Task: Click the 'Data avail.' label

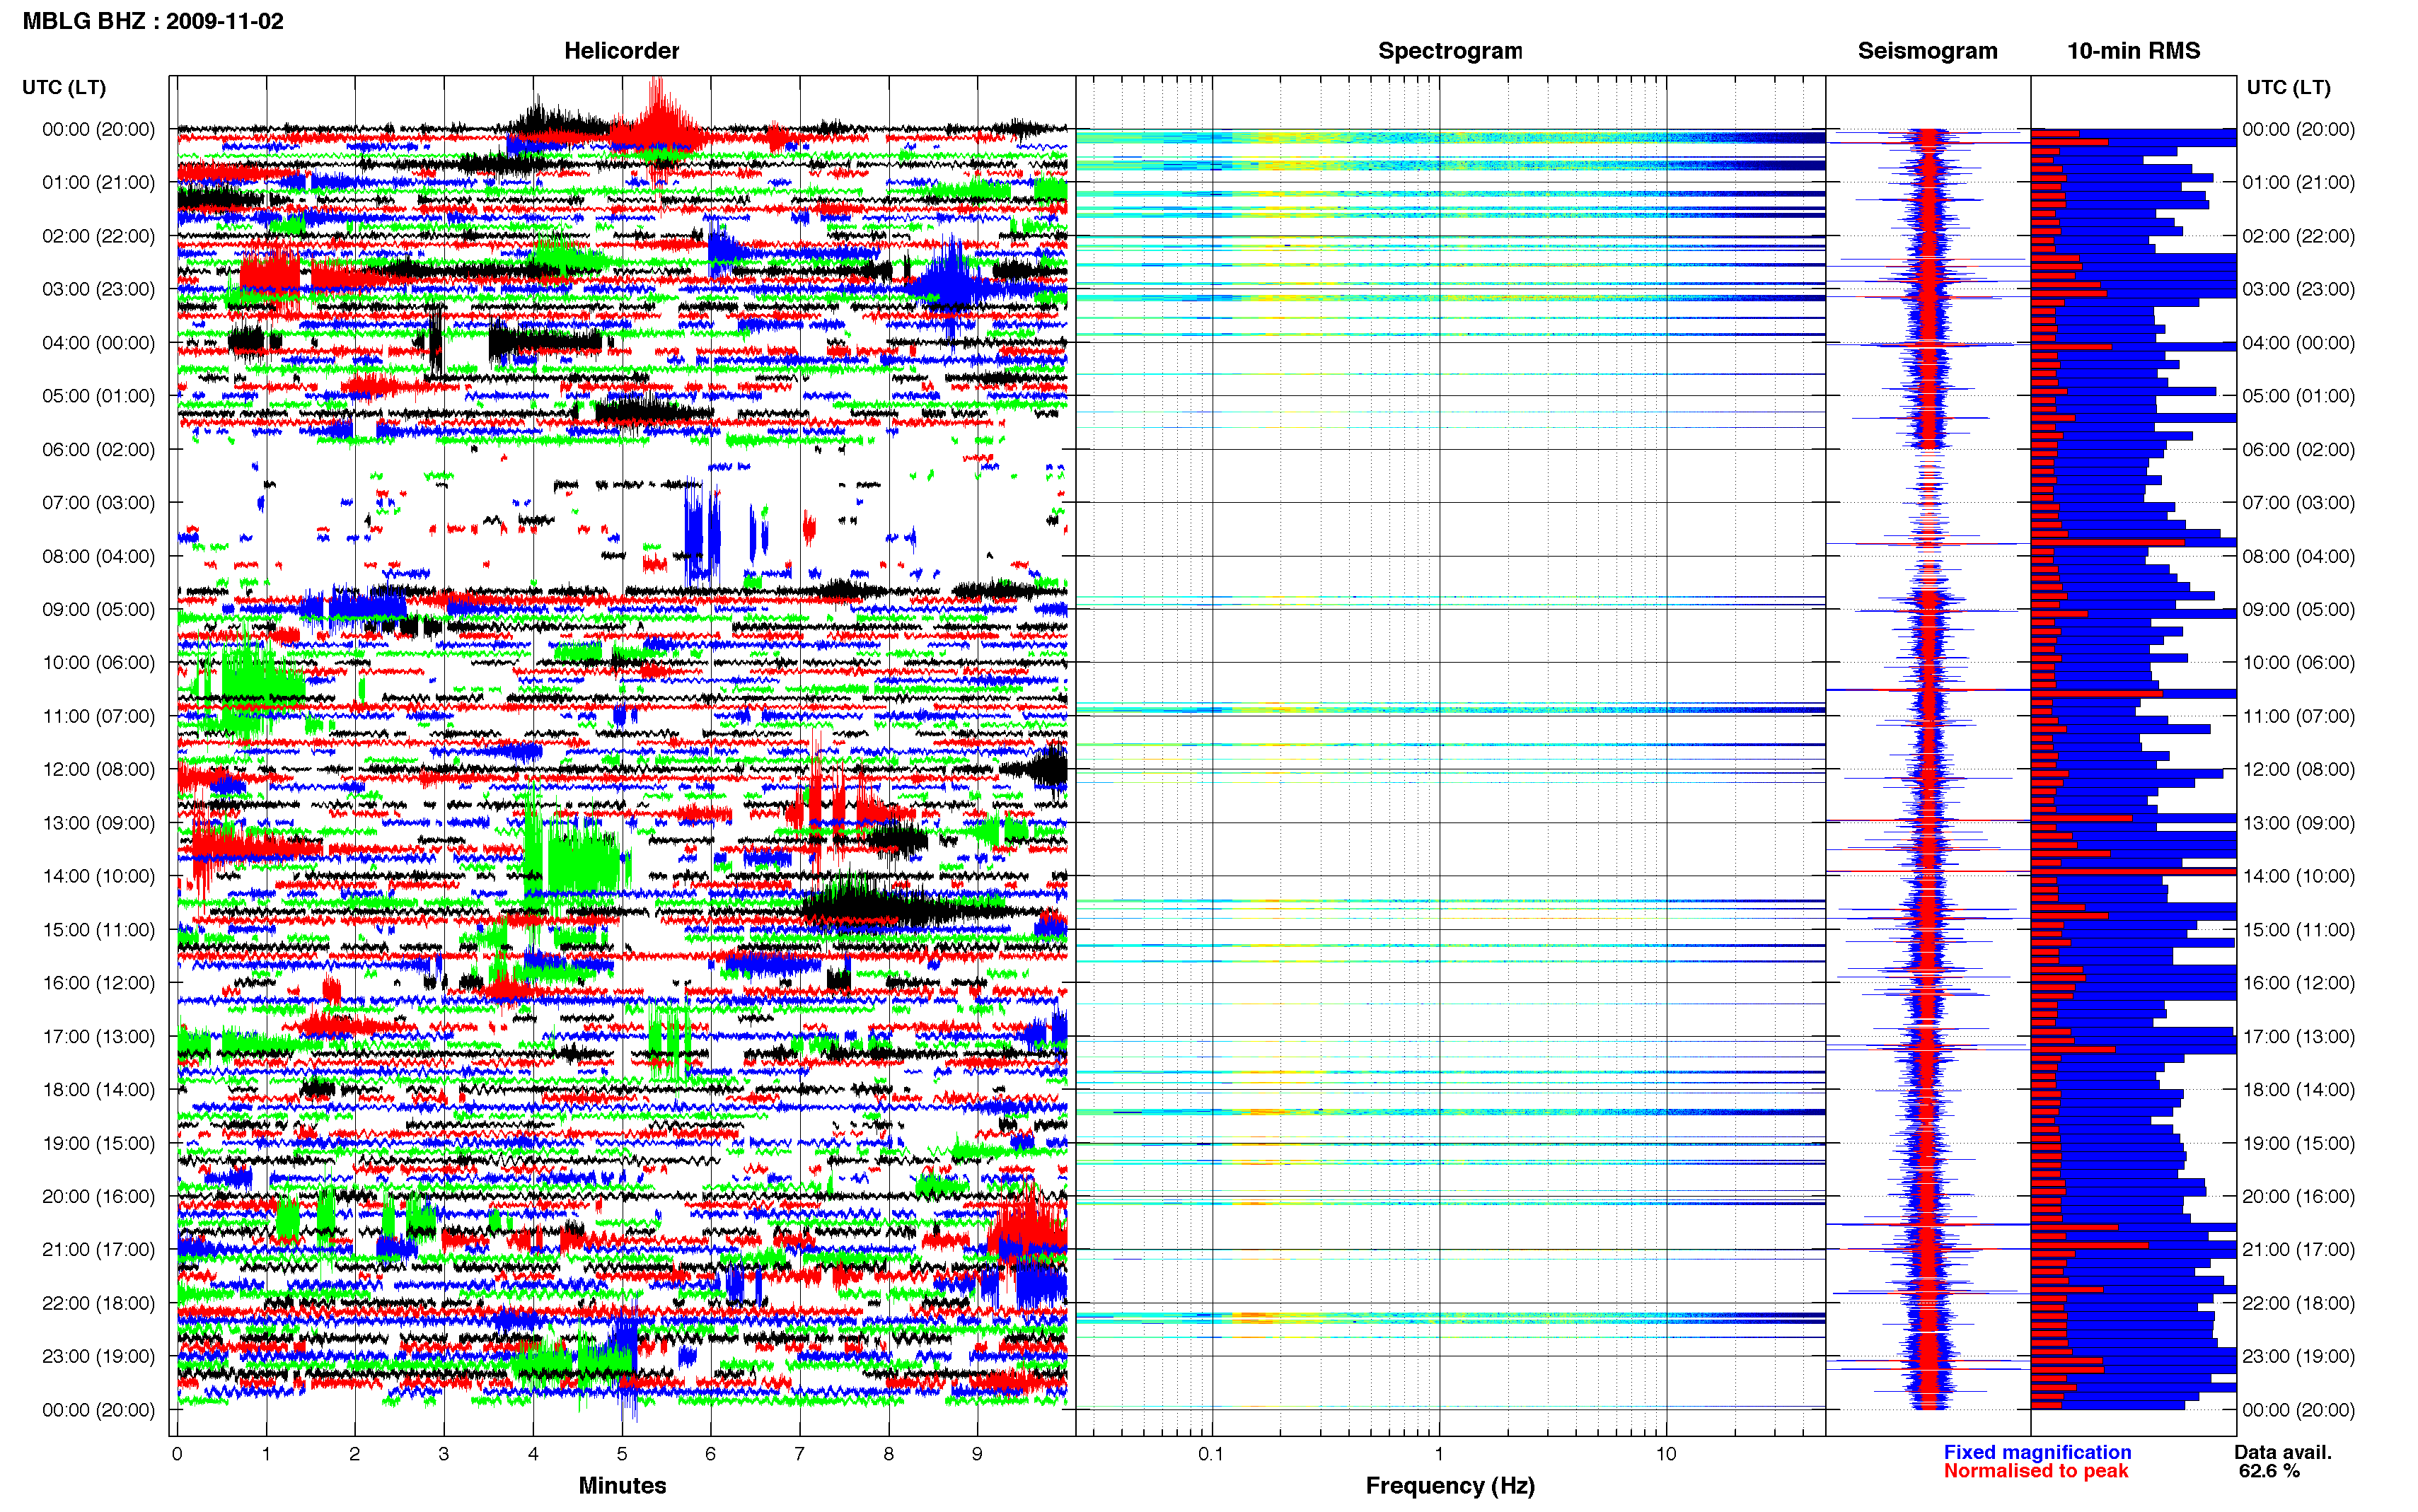Action: coord(2283,1452)
